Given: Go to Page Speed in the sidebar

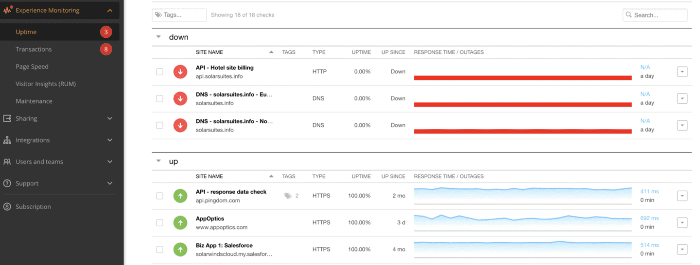Looking at the screenshot, I should pyautogui.click(x=32, y=67).
